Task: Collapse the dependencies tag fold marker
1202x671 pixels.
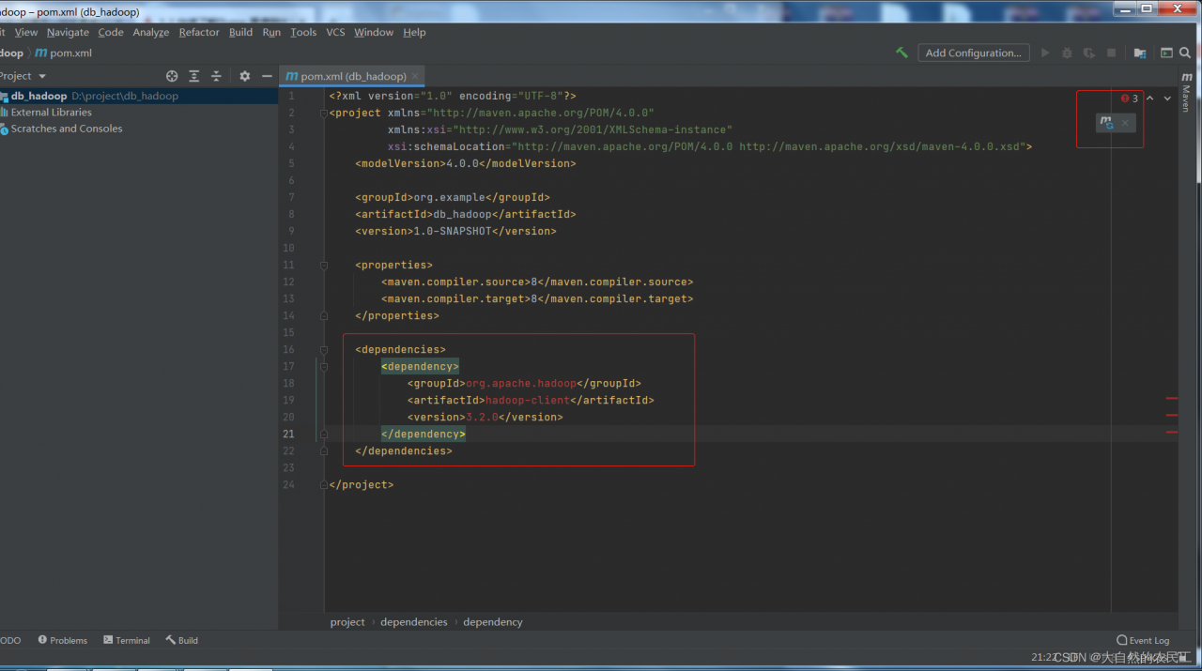Action: [323, 350]
